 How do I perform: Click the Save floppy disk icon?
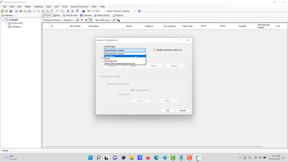[11, 11]
